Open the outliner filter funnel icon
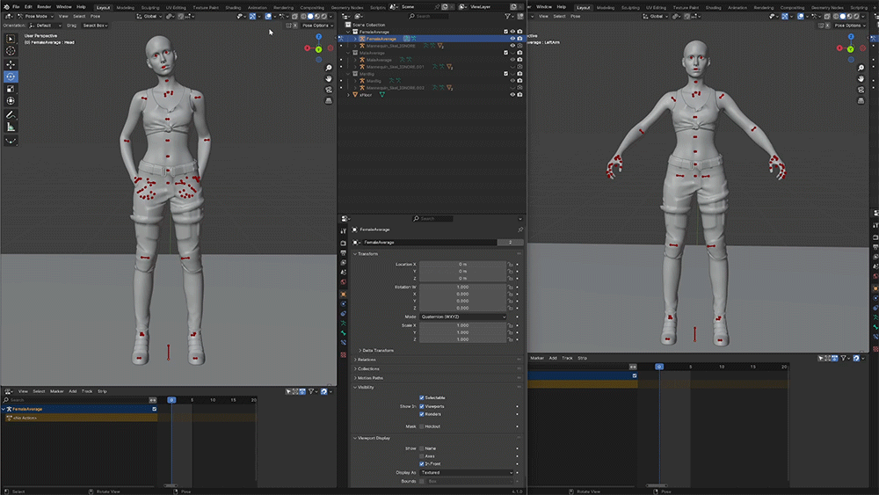Viewport: 879px width, 495px height. point(505,16)
